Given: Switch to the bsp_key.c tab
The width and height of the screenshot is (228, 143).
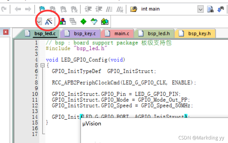Looking at the screenshot, I should pos(81,34).
